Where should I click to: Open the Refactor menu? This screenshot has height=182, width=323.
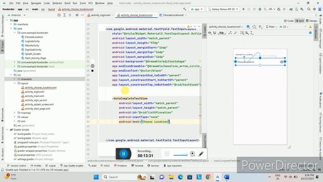[x=57, y=4]
